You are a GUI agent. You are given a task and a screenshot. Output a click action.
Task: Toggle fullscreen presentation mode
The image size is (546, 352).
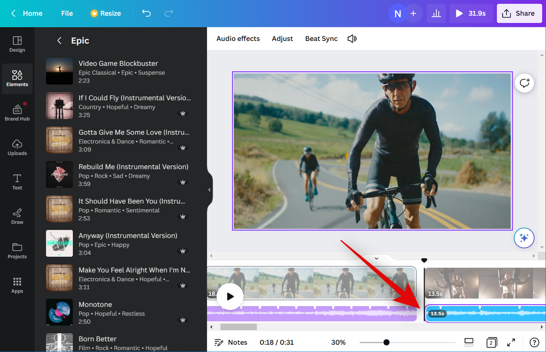[x=511, y=342]
